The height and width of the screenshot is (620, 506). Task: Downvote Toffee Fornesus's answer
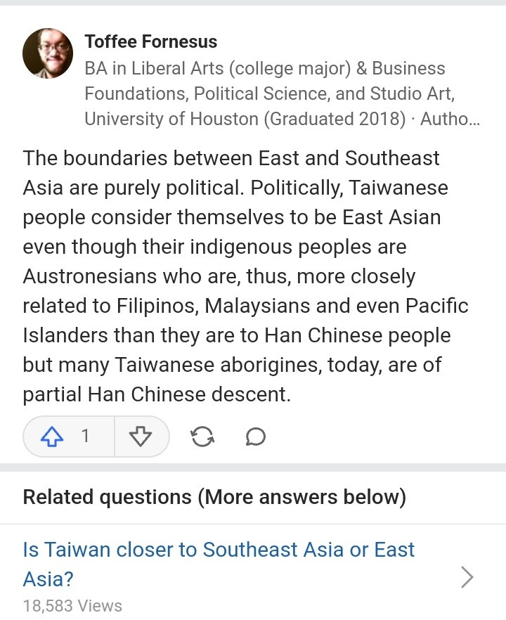tap(141, 437)
